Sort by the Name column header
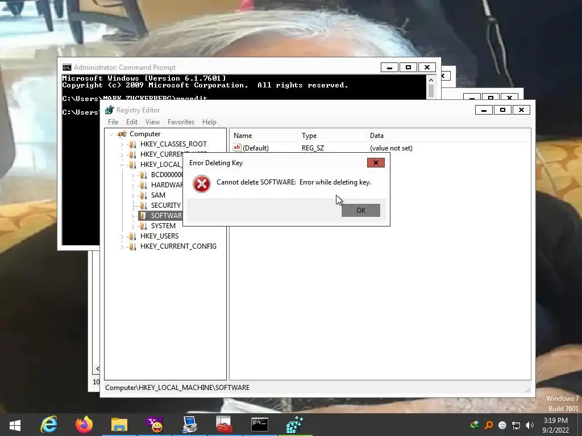Screen dimensions: 582x436 [x=264, y=136]
